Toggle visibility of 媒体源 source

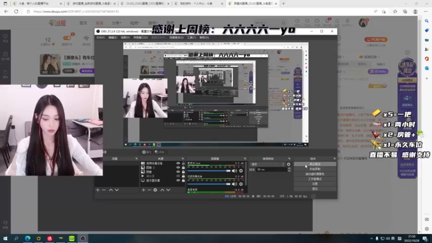(178, 176)
